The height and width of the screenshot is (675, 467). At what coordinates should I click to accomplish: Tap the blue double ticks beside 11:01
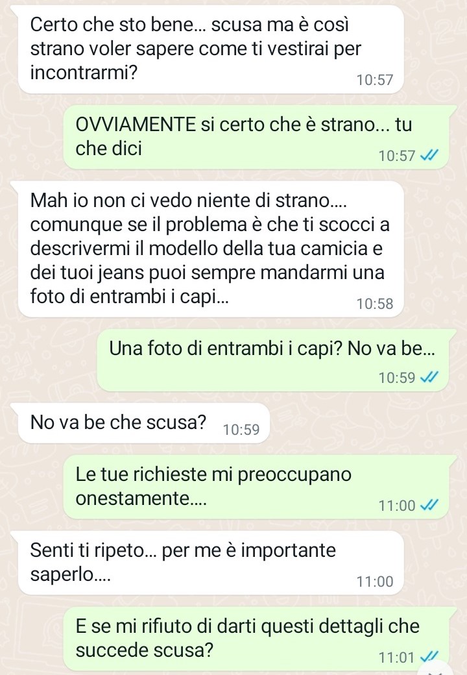point(429,656)
